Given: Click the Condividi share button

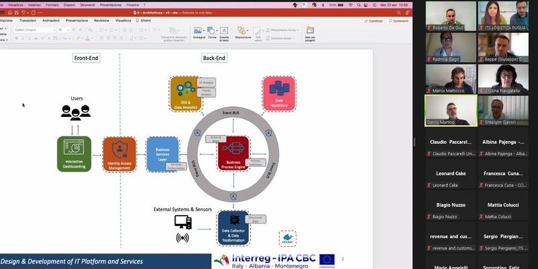Looking at the screenshot, I should 373,21.
